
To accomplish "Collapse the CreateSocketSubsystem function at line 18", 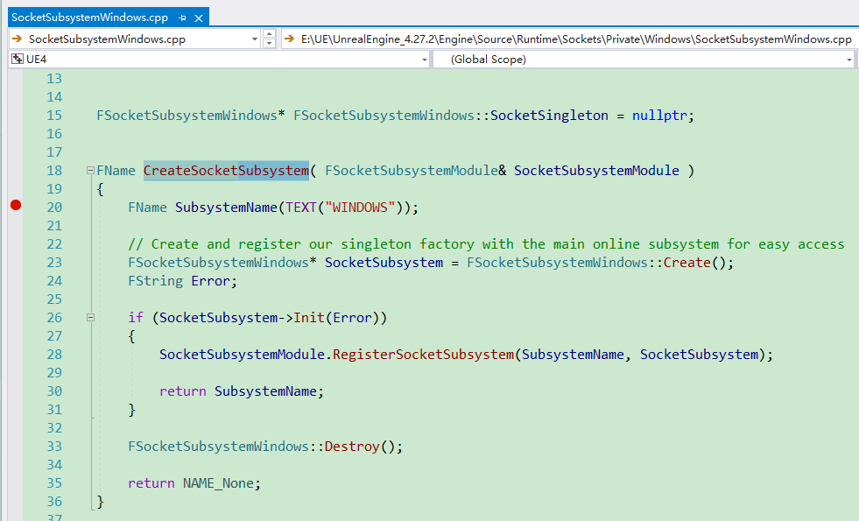I will click(x=90, y=171).
